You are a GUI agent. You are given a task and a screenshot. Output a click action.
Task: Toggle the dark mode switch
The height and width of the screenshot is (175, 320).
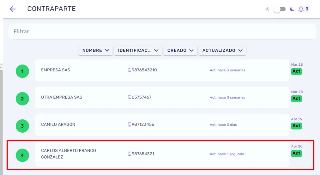click(280, 9)
